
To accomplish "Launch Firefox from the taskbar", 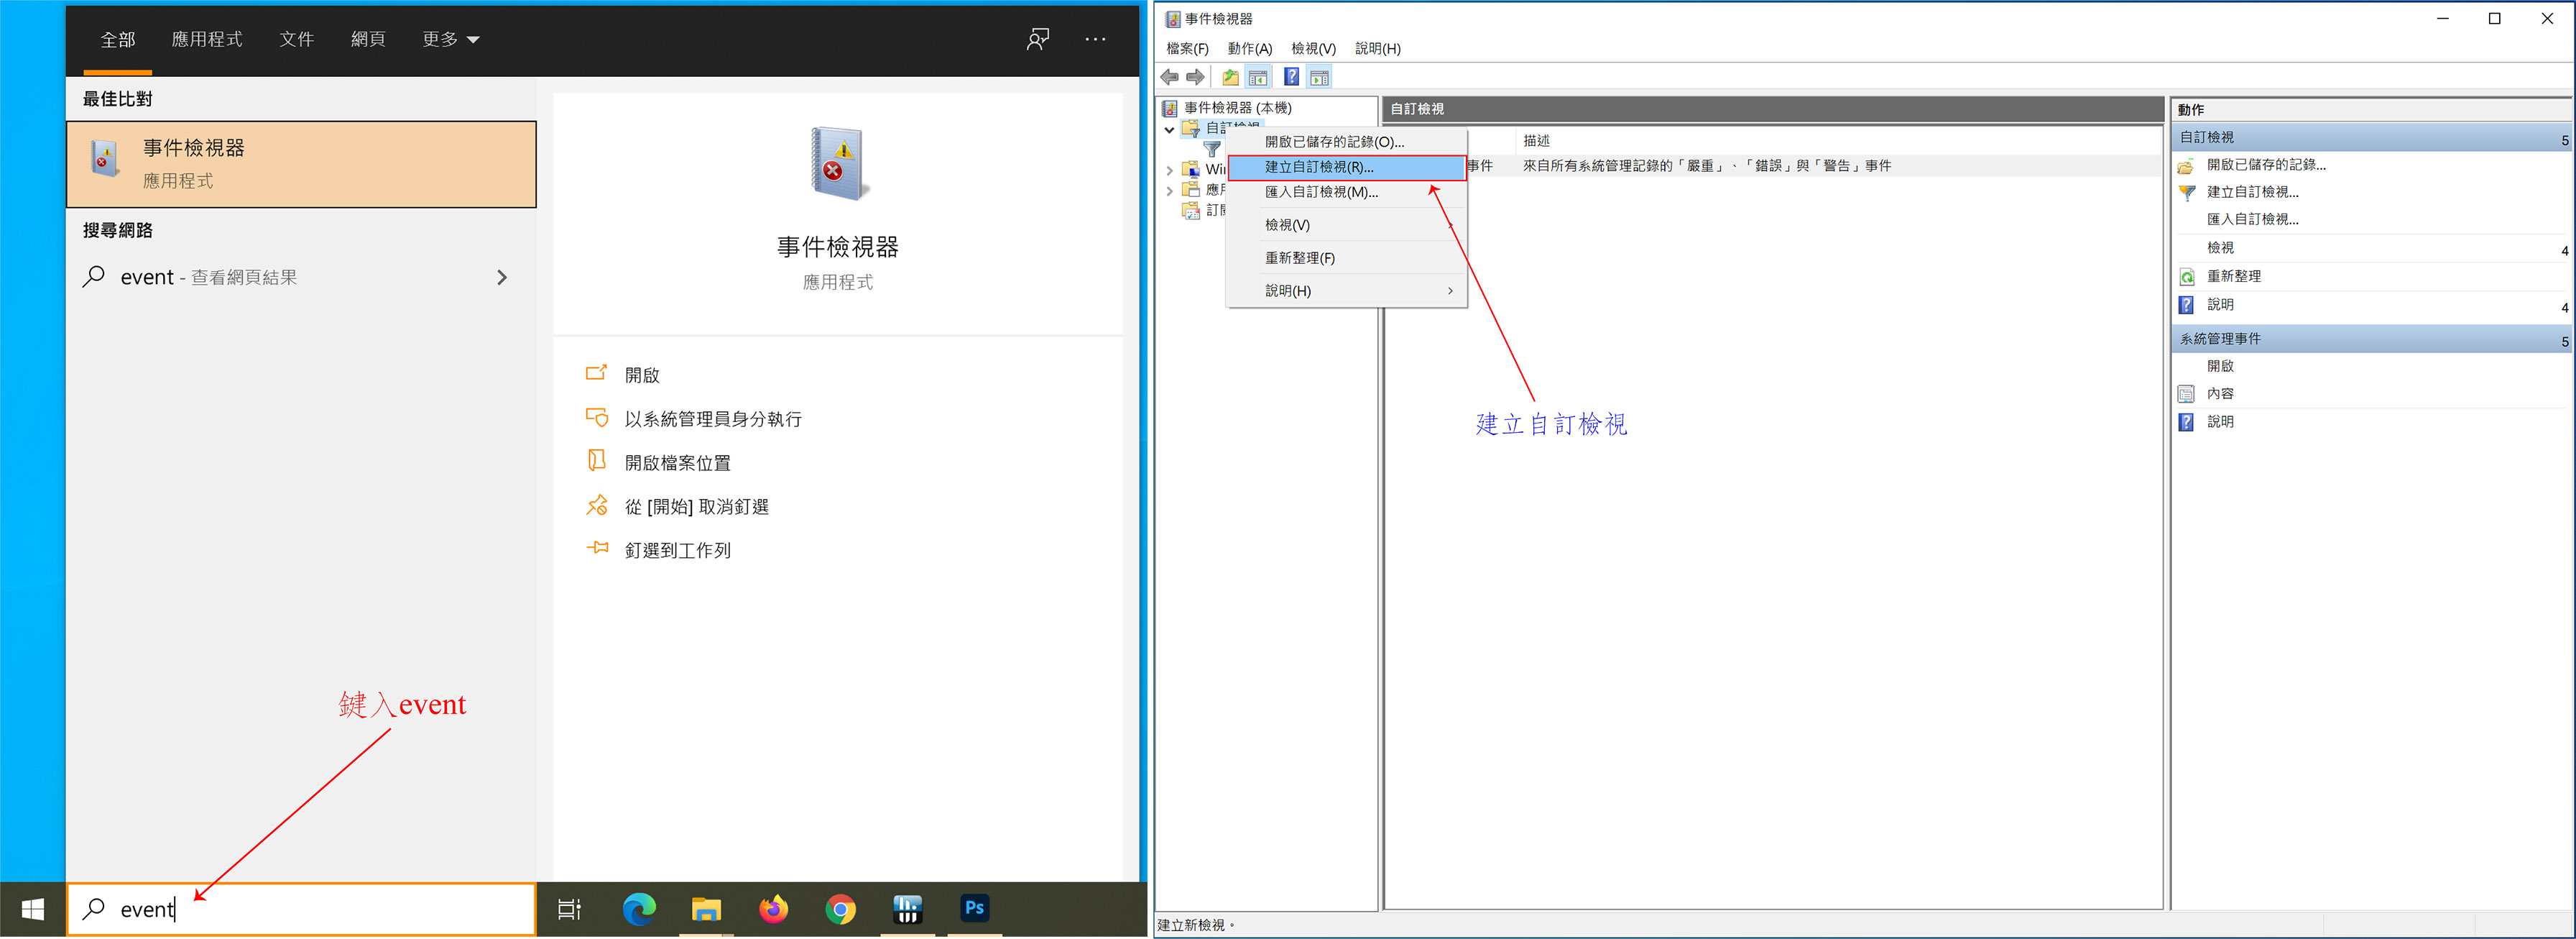I will click(773, 909).
